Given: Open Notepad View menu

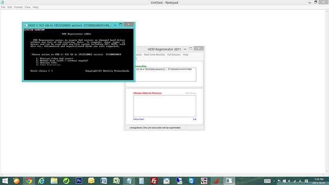Looking at the screenshot, I should click(28, 7).
